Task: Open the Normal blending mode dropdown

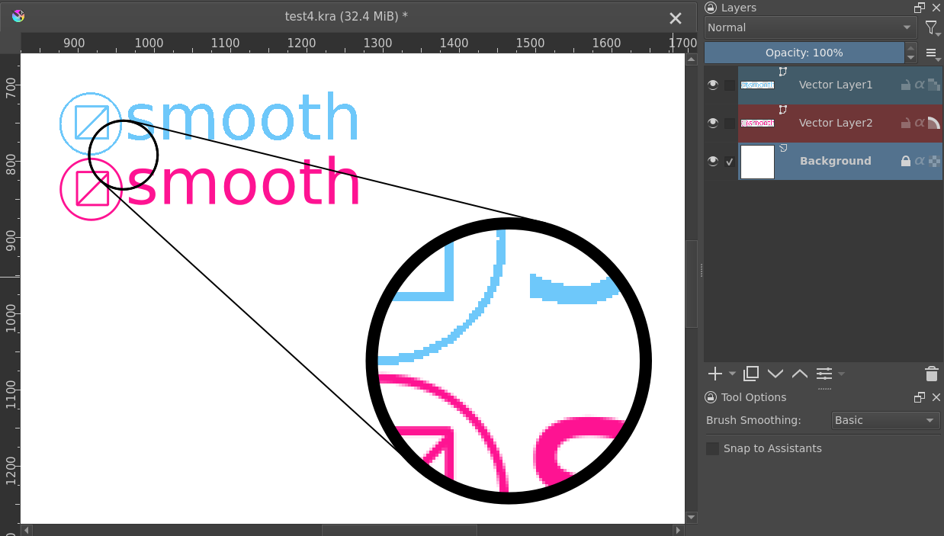Action: pos(810,28)
